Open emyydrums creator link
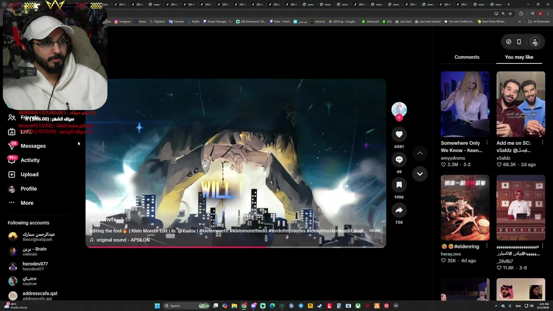The height and width of the screenshot is (311, 553). coord(453,158)
